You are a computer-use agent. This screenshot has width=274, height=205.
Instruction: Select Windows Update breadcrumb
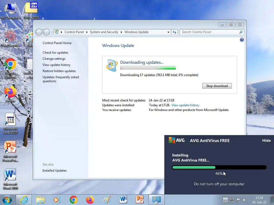136,32
